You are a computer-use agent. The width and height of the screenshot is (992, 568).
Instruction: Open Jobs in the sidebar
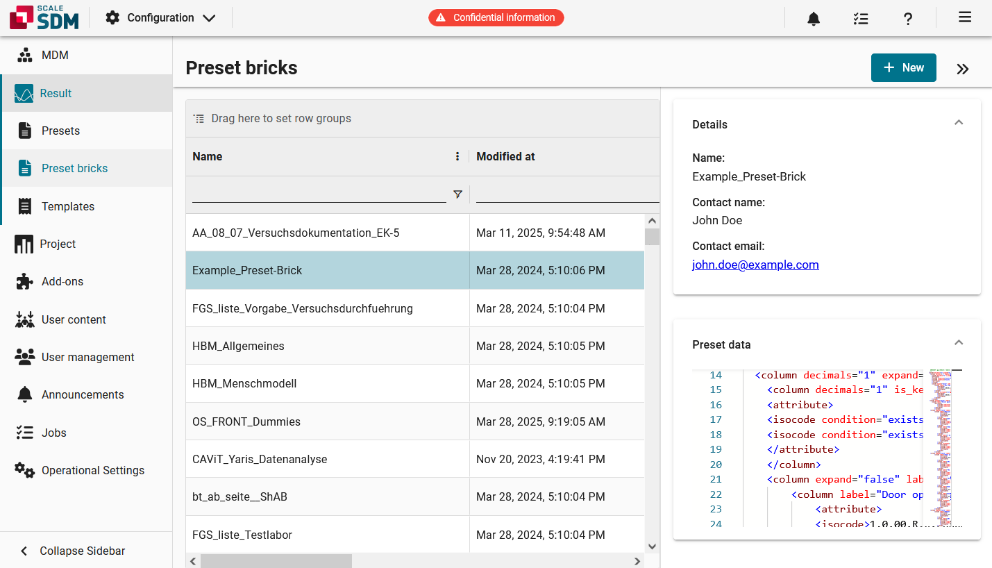click(x=86, y=433)
